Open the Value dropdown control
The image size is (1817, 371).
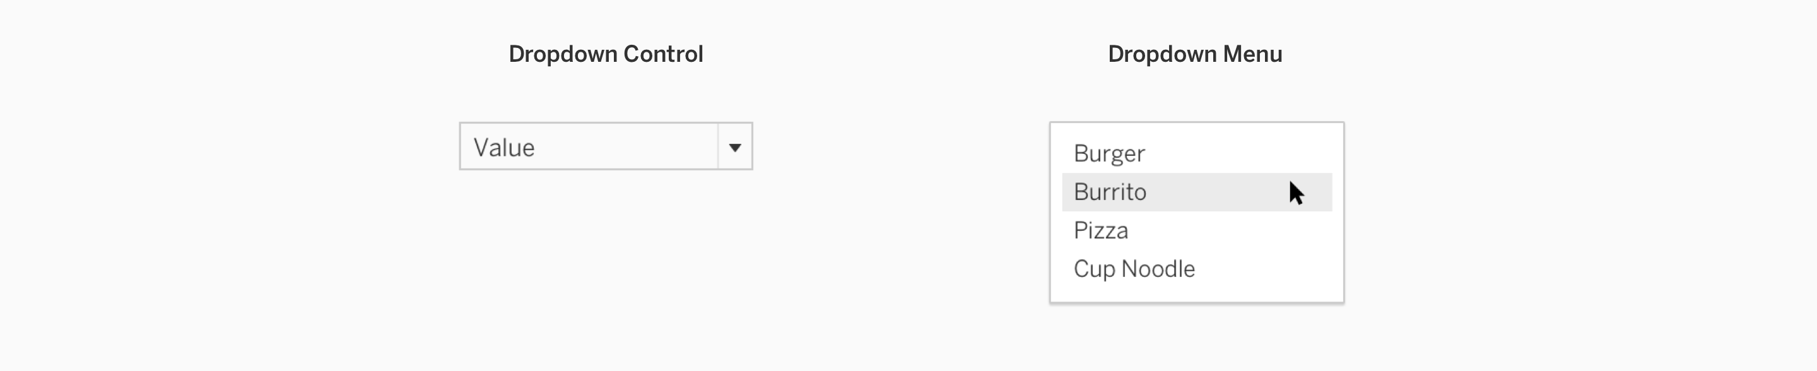[x=605, y=146]
